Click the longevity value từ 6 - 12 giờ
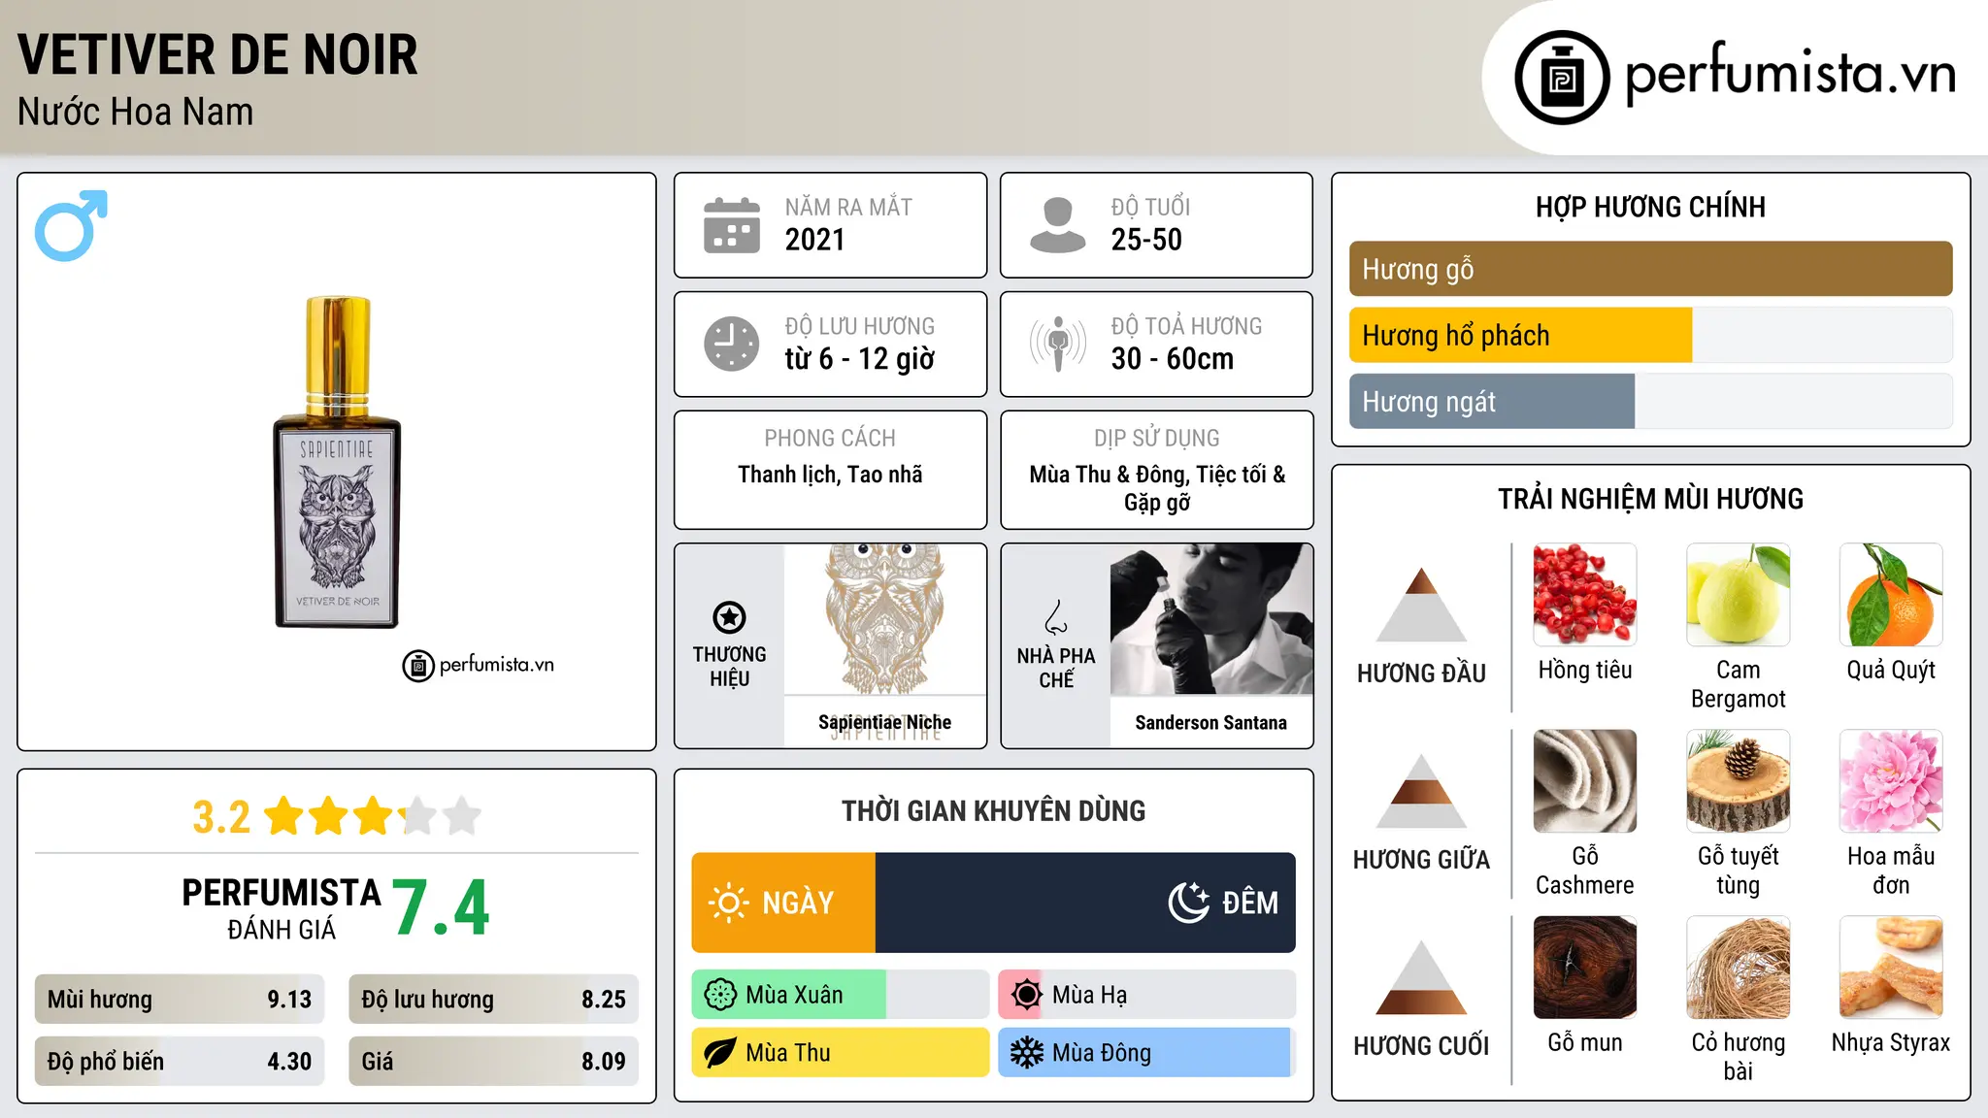The width and height of the screenshot is (1988, 1118). [860, 359]
